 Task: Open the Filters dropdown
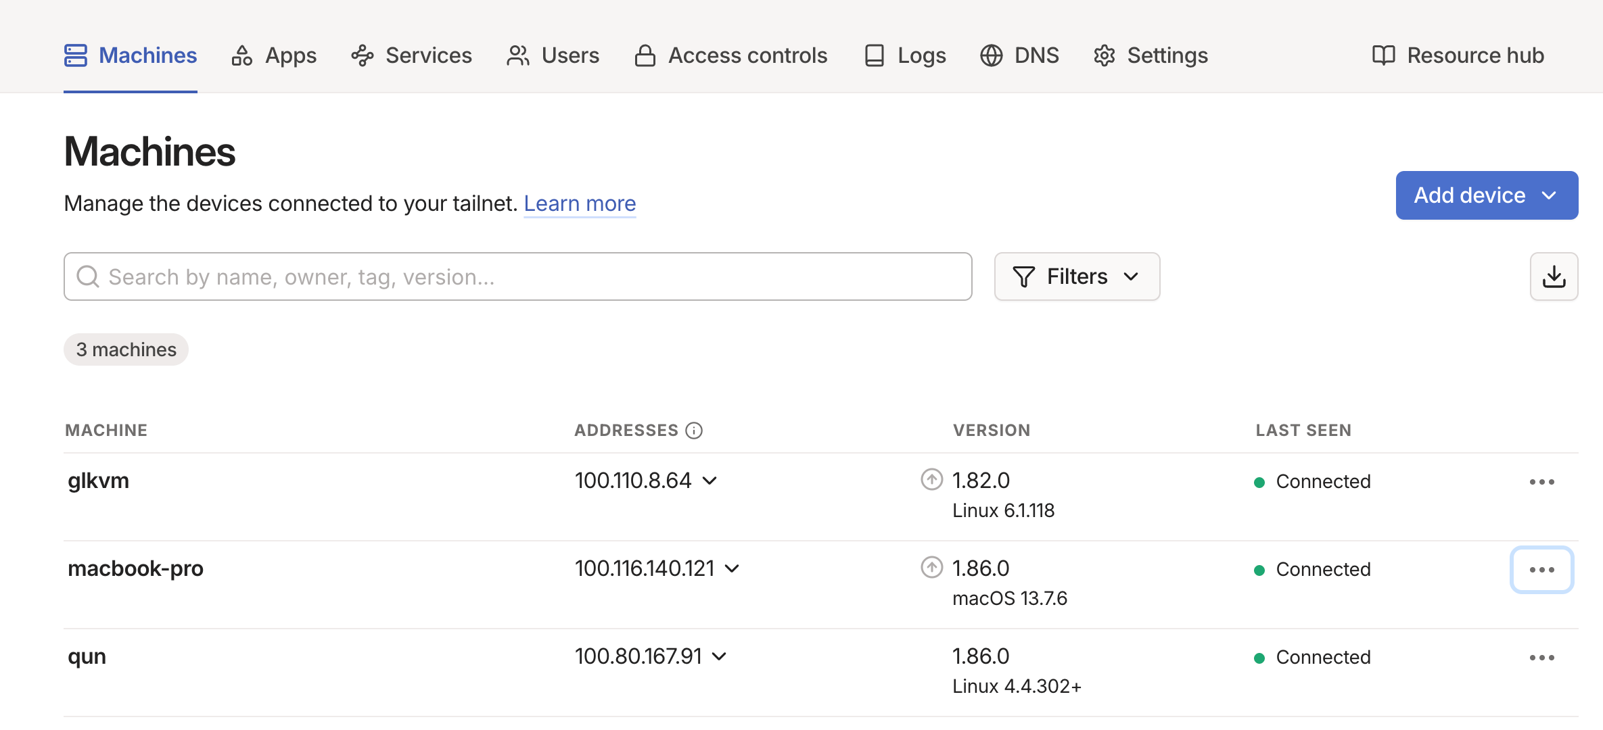pos(1077,276)
